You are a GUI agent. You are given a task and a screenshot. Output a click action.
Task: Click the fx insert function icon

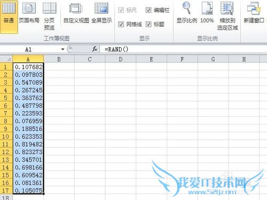click(95, 49)
